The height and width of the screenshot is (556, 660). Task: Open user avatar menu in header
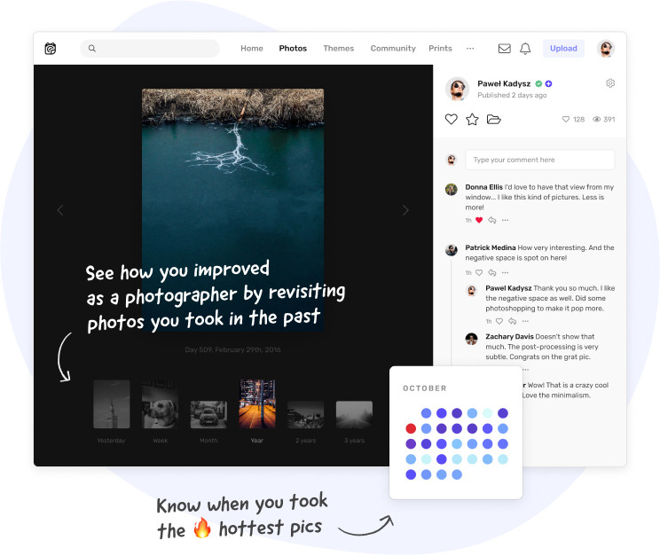coord(606,49)
